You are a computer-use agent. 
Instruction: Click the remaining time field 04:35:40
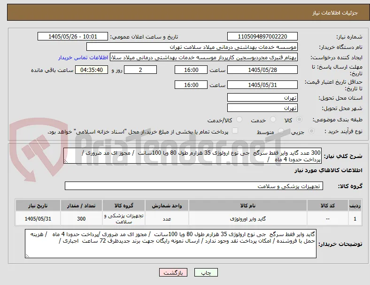click(92, 70)
